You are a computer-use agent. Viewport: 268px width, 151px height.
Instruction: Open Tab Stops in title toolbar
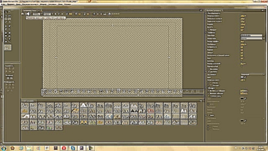point(105,14)
